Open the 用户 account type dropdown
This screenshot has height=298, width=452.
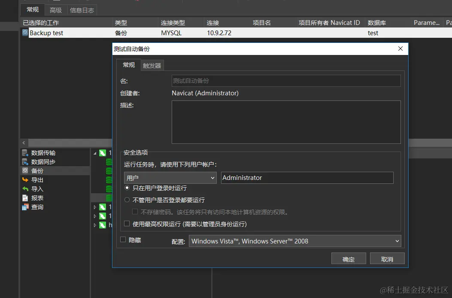click(x=170, y=178)
